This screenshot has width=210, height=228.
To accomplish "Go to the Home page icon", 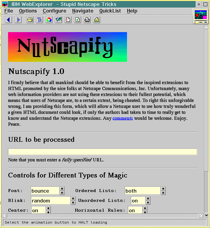I will click(96, 20).
